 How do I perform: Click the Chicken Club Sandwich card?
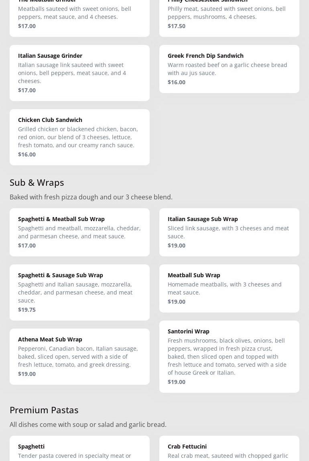coord(79,137)
